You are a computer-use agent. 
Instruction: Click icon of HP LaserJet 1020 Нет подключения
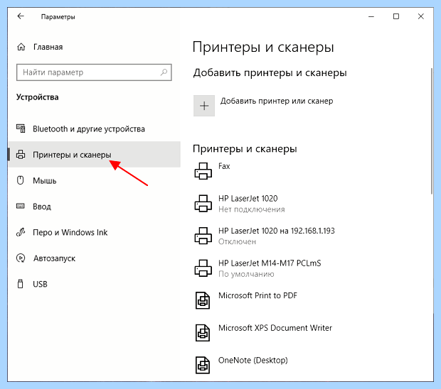[x=203, y=203]
